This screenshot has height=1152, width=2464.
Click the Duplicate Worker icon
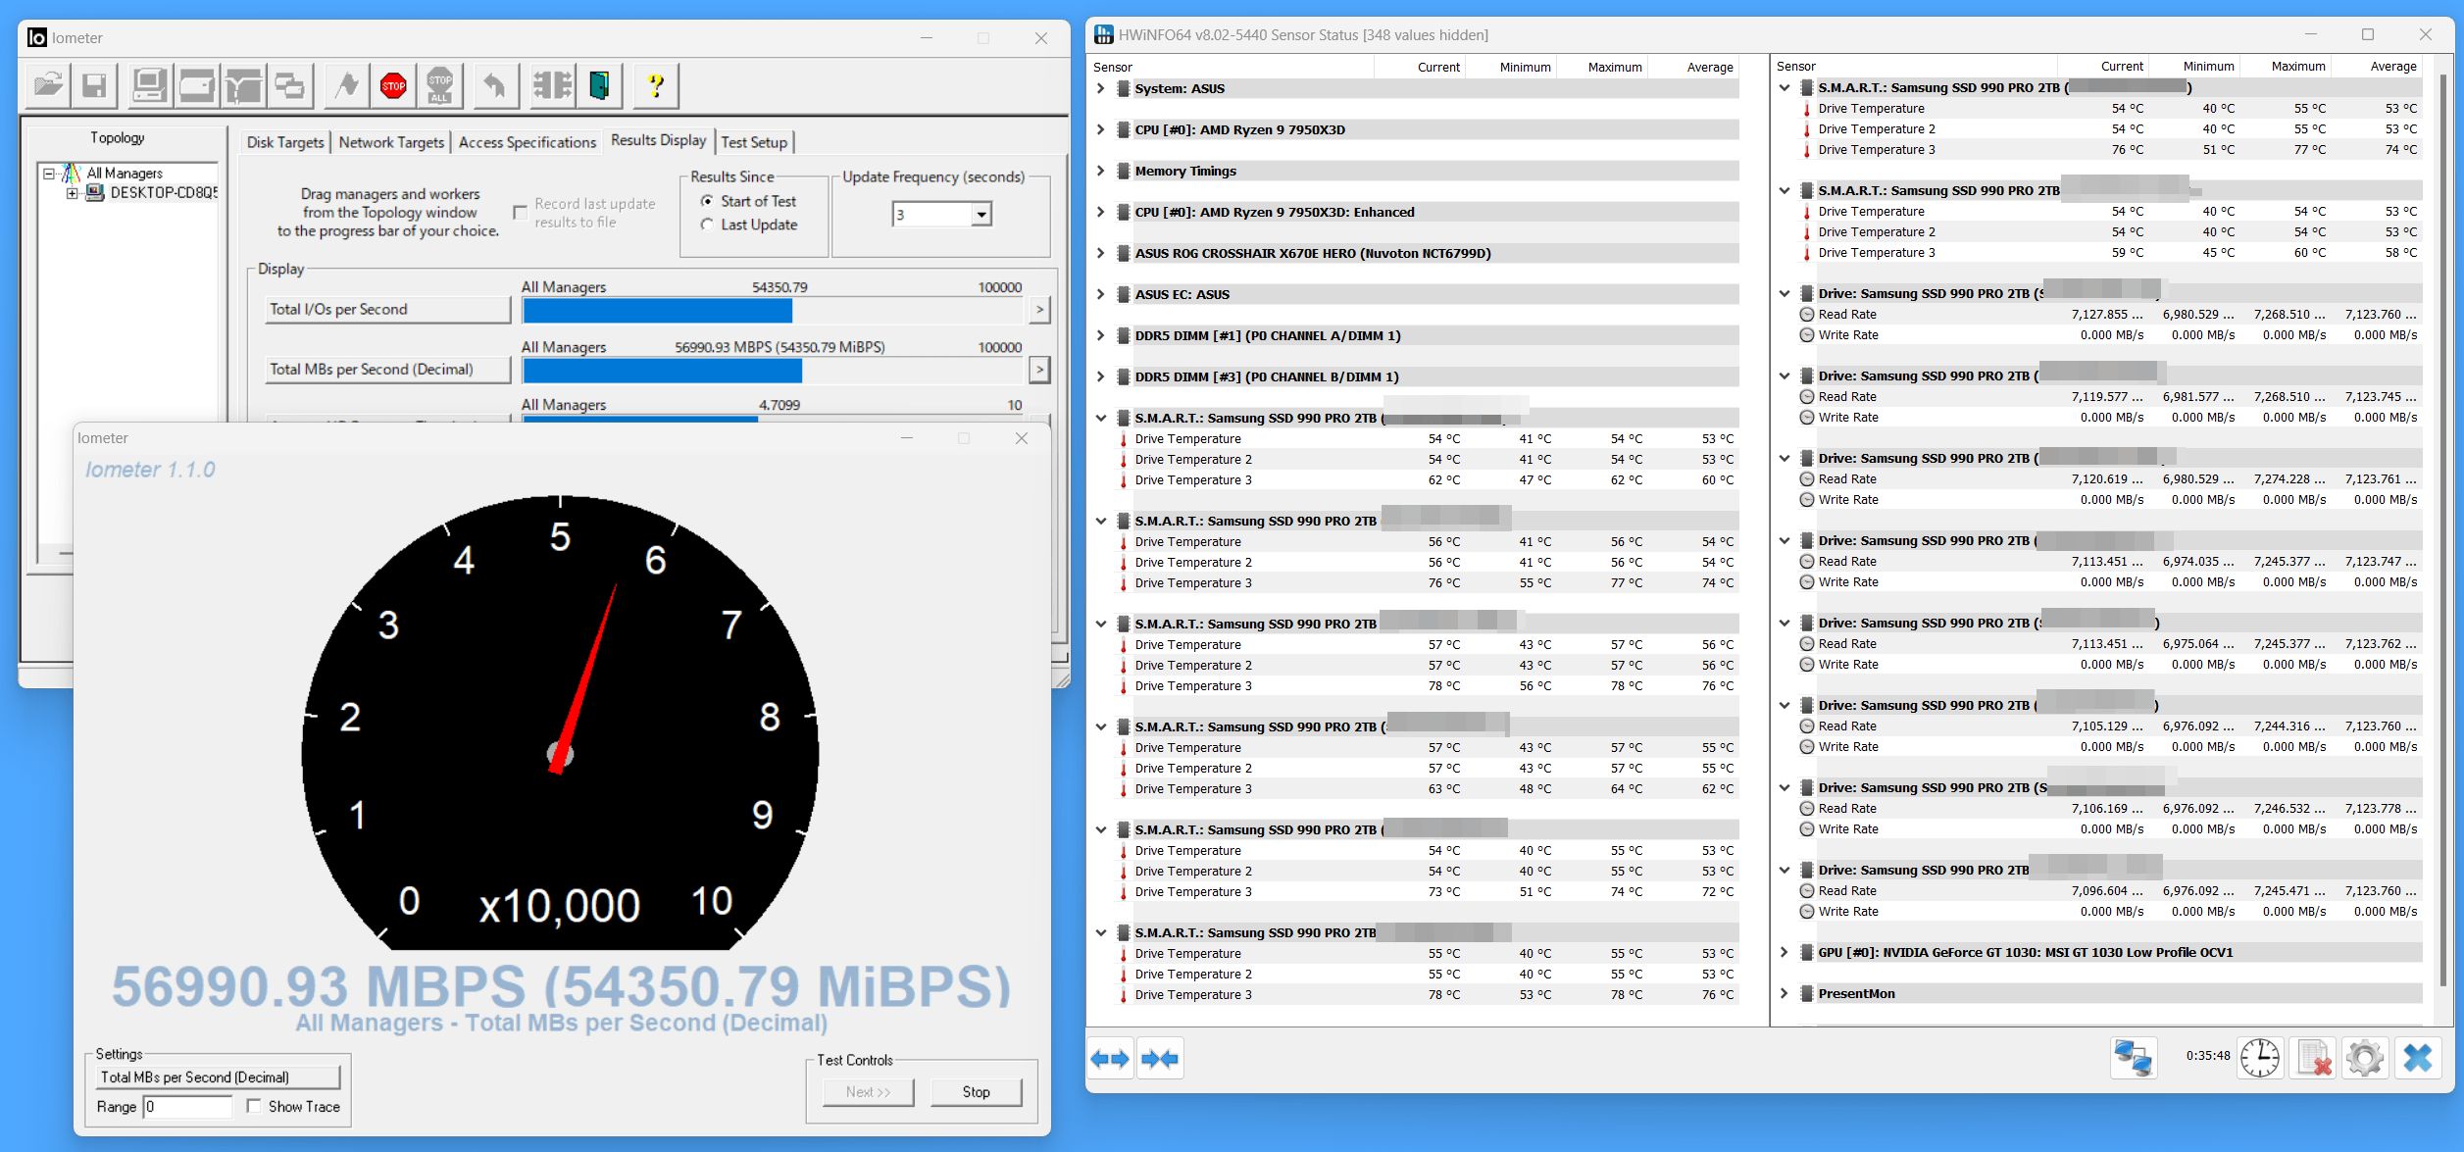point(290,86)
